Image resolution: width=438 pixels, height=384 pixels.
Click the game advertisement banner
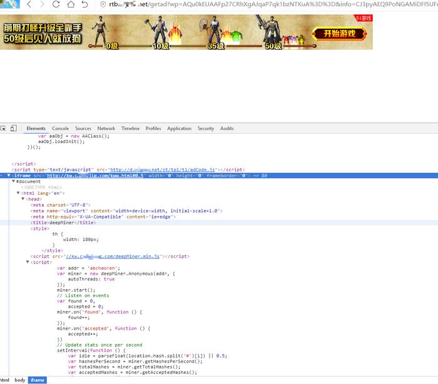[x=186, y=32]
